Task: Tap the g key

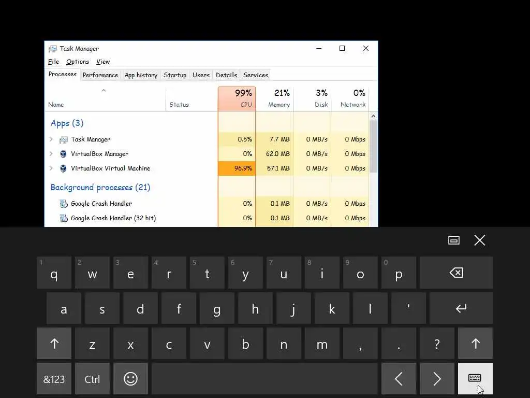Action: click(217, 308)
